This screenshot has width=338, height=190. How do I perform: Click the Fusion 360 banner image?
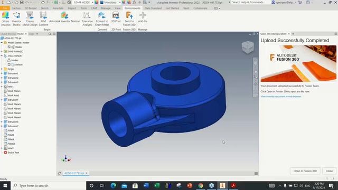[298, 63]
